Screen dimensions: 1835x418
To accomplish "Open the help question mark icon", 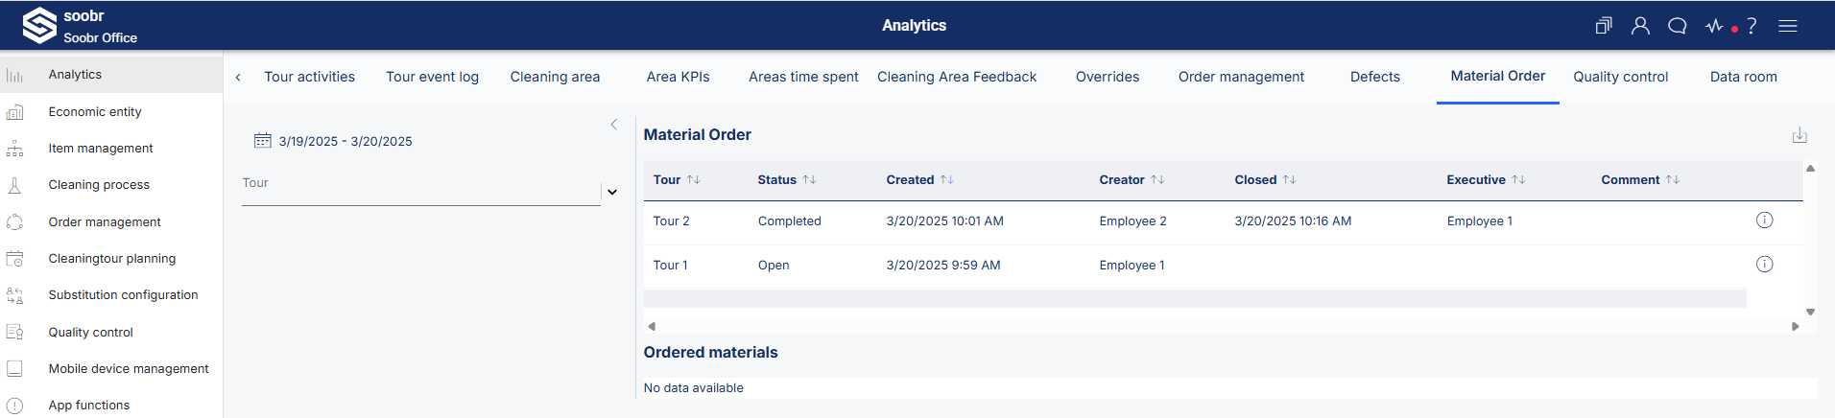I will (x=1752, y=26).
